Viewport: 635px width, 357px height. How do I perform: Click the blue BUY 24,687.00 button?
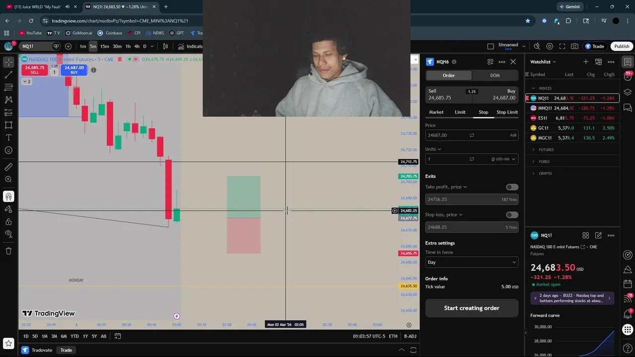(x=74, y=70)
